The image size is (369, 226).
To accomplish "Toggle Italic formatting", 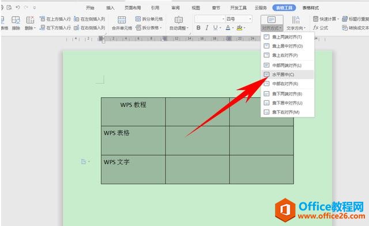I will pos(207,28).
